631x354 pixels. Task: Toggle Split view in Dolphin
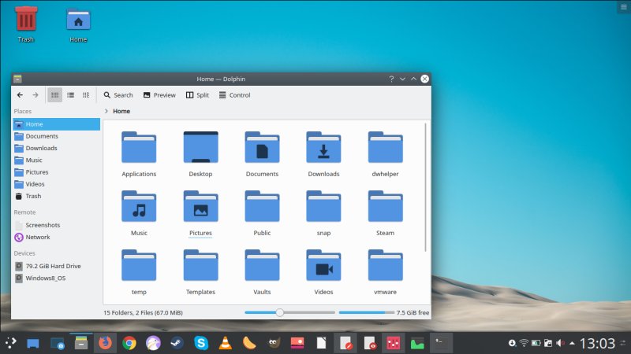[196, 95]
